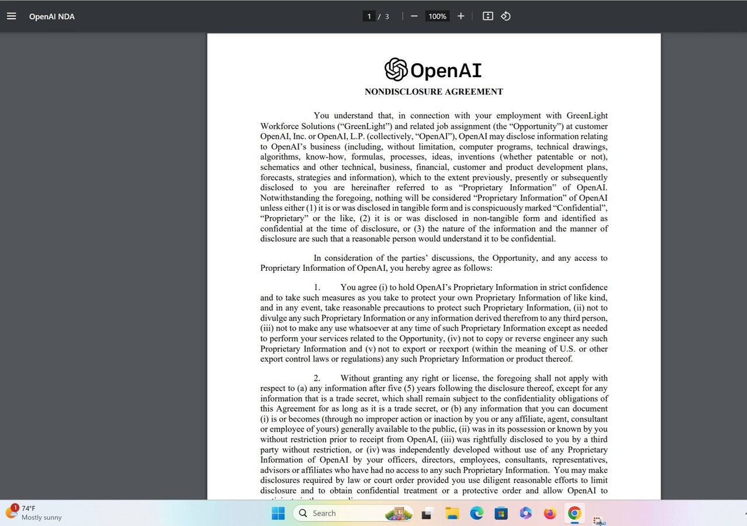Click the OpenAI NDA document title
Screen dimensions: 747x526
pyautogui.click(x=52, y=16)
